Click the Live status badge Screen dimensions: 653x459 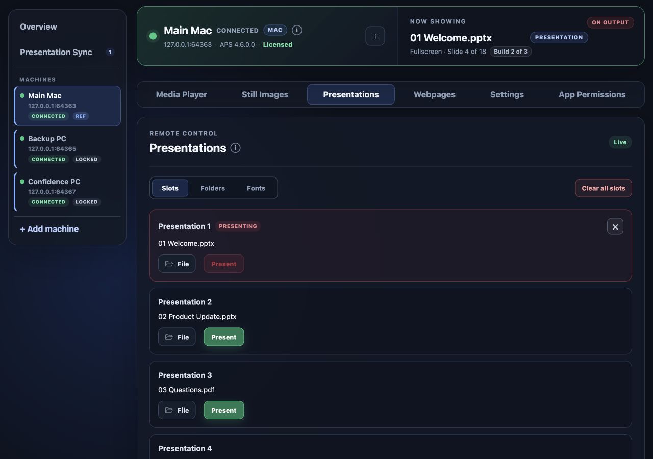620,142
